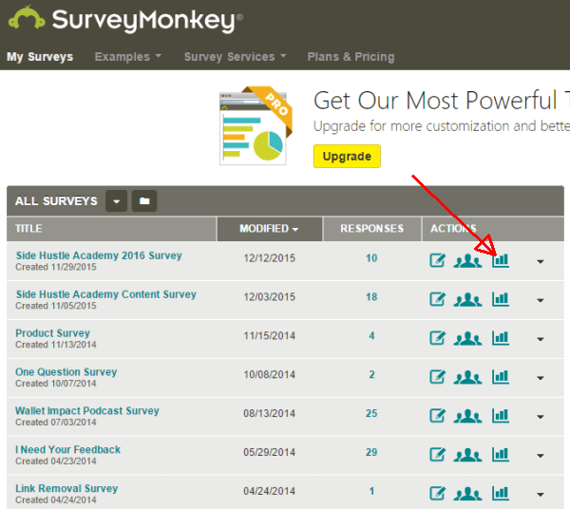Viewport: 570px width, 509px height.
Task: Open One Question Survey link
Action: pyautogui.click(x=66, y=372)
